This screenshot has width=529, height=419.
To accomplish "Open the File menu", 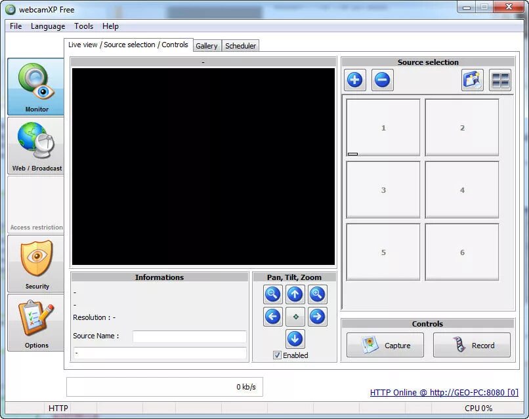I will pos(16,26).
